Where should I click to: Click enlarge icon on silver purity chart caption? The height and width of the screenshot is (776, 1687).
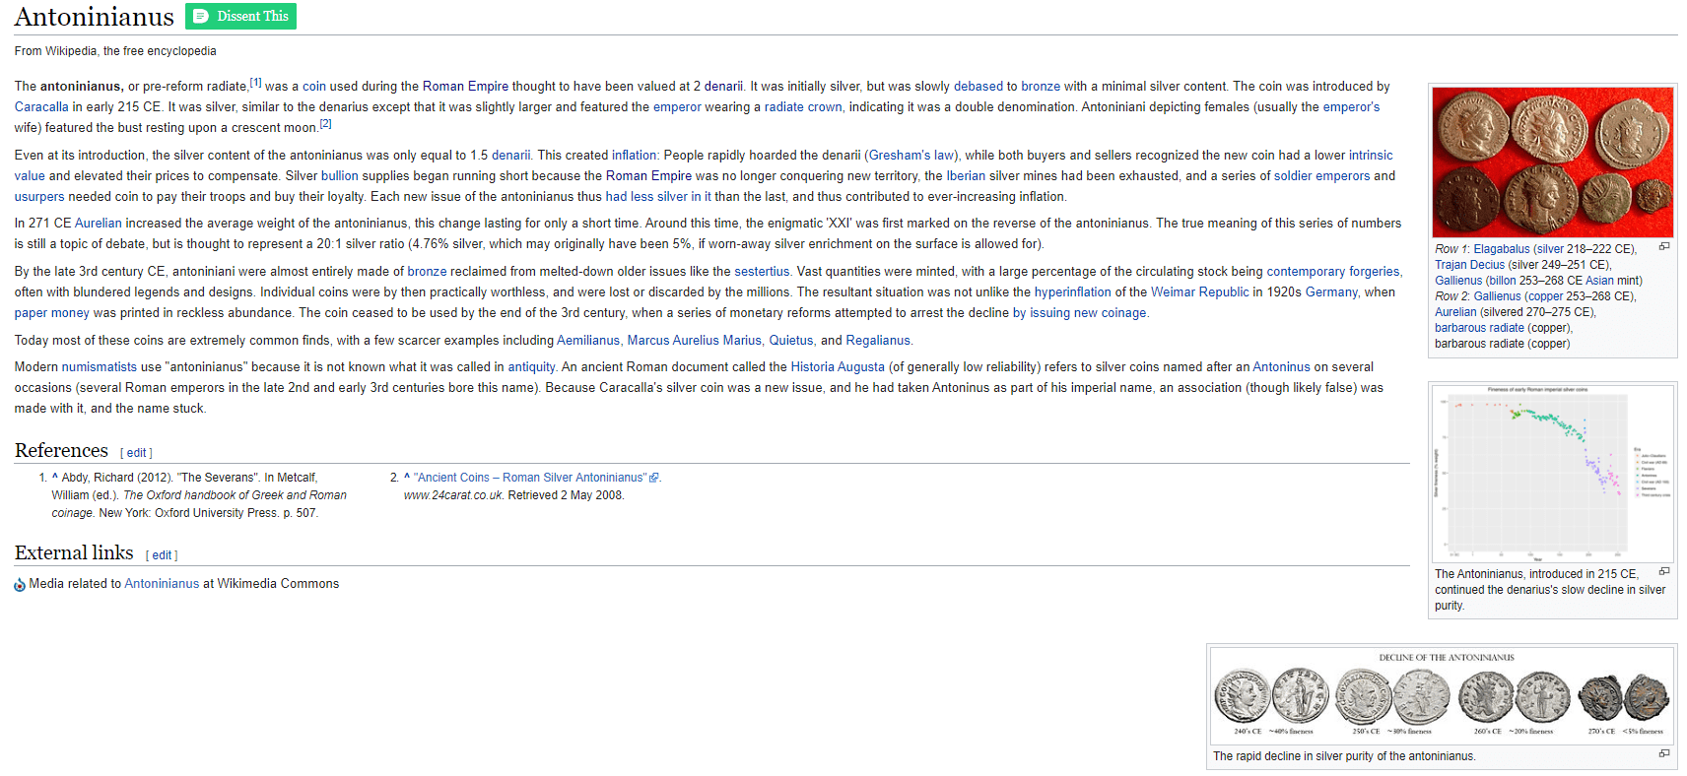pyautogui.click(x=1663, y=571)
